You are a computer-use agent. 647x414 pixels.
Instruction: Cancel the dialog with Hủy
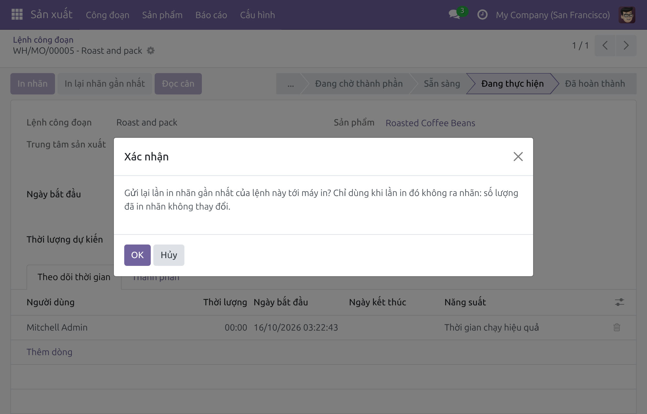pyautogui.click(x=169, y=255)
